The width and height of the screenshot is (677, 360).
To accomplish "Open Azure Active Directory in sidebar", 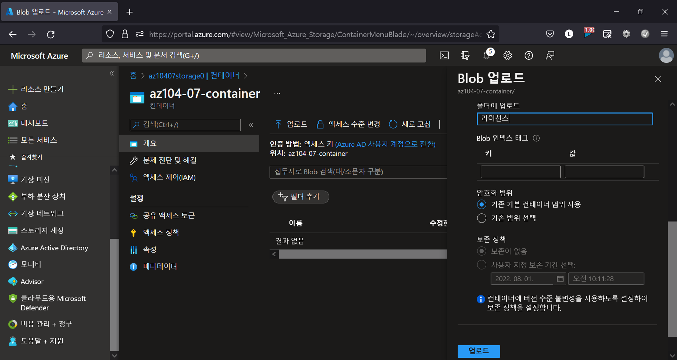I will (x=48, y=248).
